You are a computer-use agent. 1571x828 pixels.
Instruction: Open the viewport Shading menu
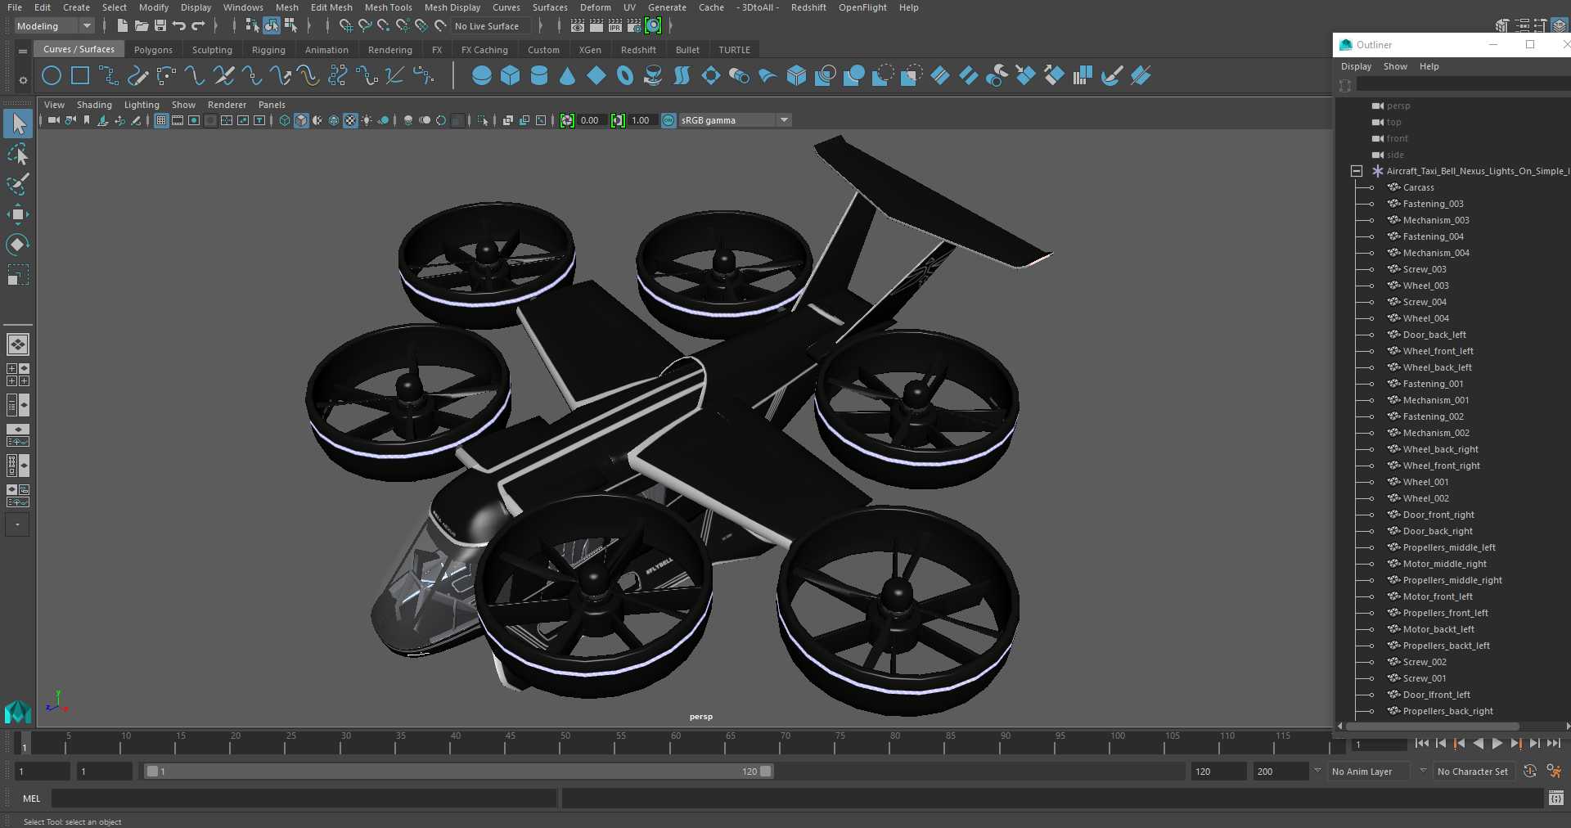coord(94,105)
